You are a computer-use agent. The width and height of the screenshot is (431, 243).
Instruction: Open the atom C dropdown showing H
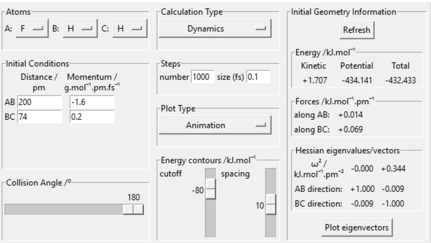(129, 29)
